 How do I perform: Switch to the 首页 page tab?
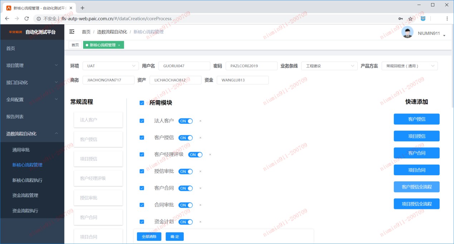click(75, 45)
